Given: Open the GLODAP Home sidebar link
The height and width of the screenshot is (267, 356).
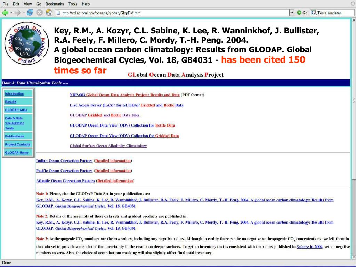Looking at the screenshot, I should pos(17,153).
